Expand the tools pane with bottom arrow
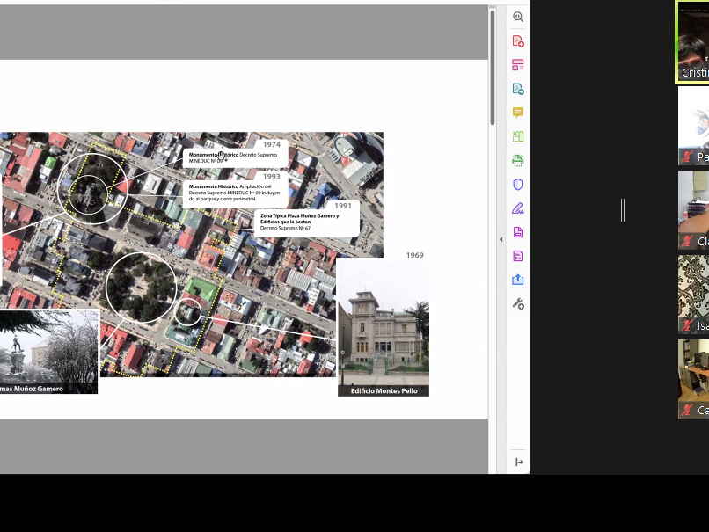The image size is (709, 532). pos(519,462)
